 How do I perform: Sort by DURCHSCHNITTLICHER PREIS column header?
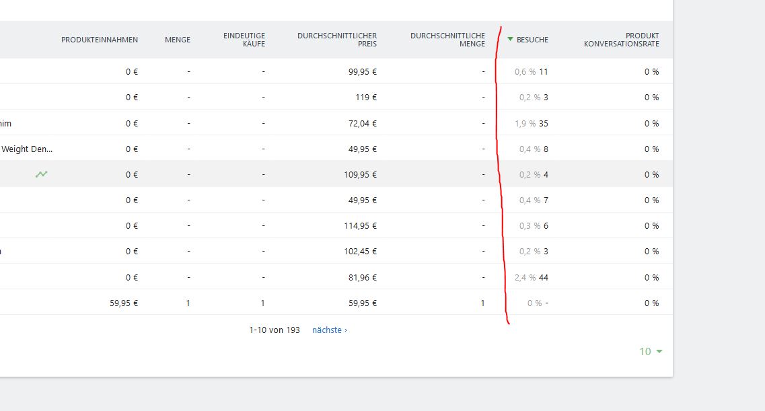[x=337, y=40]
